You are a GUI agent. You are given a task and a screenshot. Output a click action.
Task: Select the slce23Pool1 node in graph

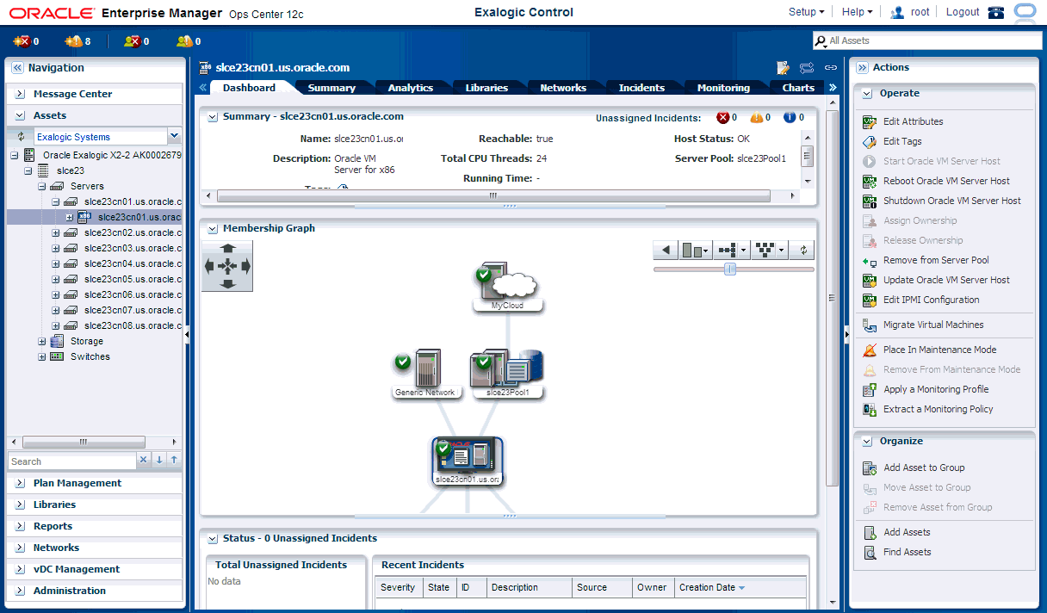(507, 374)
